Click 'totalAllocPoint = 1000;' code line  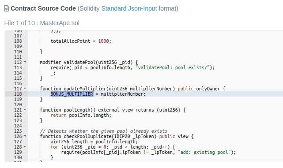[81, 41]
